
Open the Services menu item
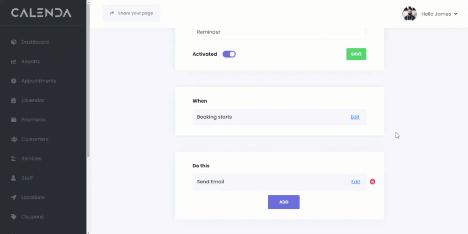click(31, 159)
